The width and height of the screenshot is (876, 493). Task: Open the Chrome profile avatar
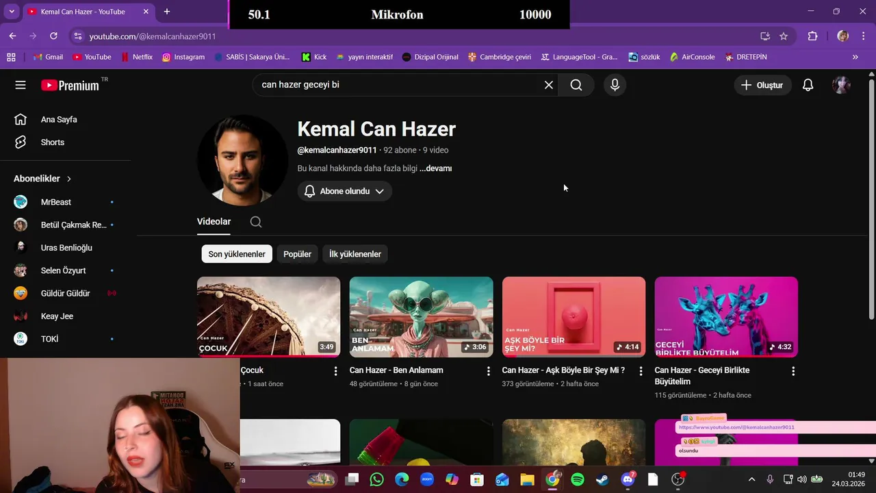point(842,36)
